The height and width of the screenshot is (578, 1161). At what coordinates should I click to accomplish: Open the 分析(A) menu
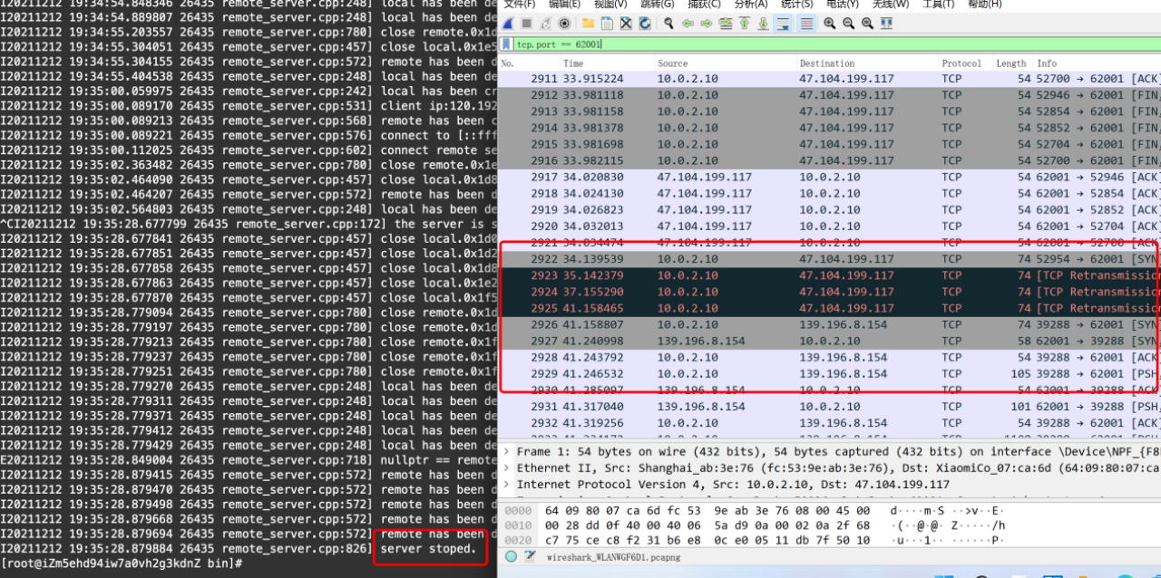point(750,4)
